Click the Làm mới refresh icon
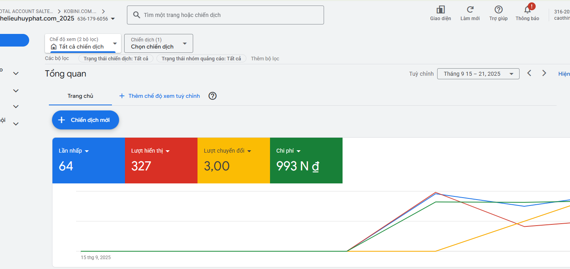570x269 pixels. pyautogui.click(x=470, y=9)
